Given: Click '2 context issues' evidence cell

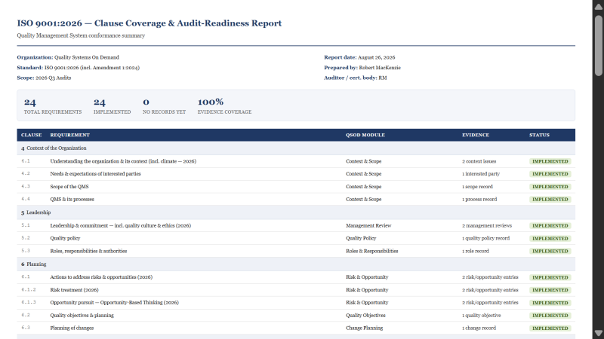Looking at the screenshot, I should pos(479,161).
